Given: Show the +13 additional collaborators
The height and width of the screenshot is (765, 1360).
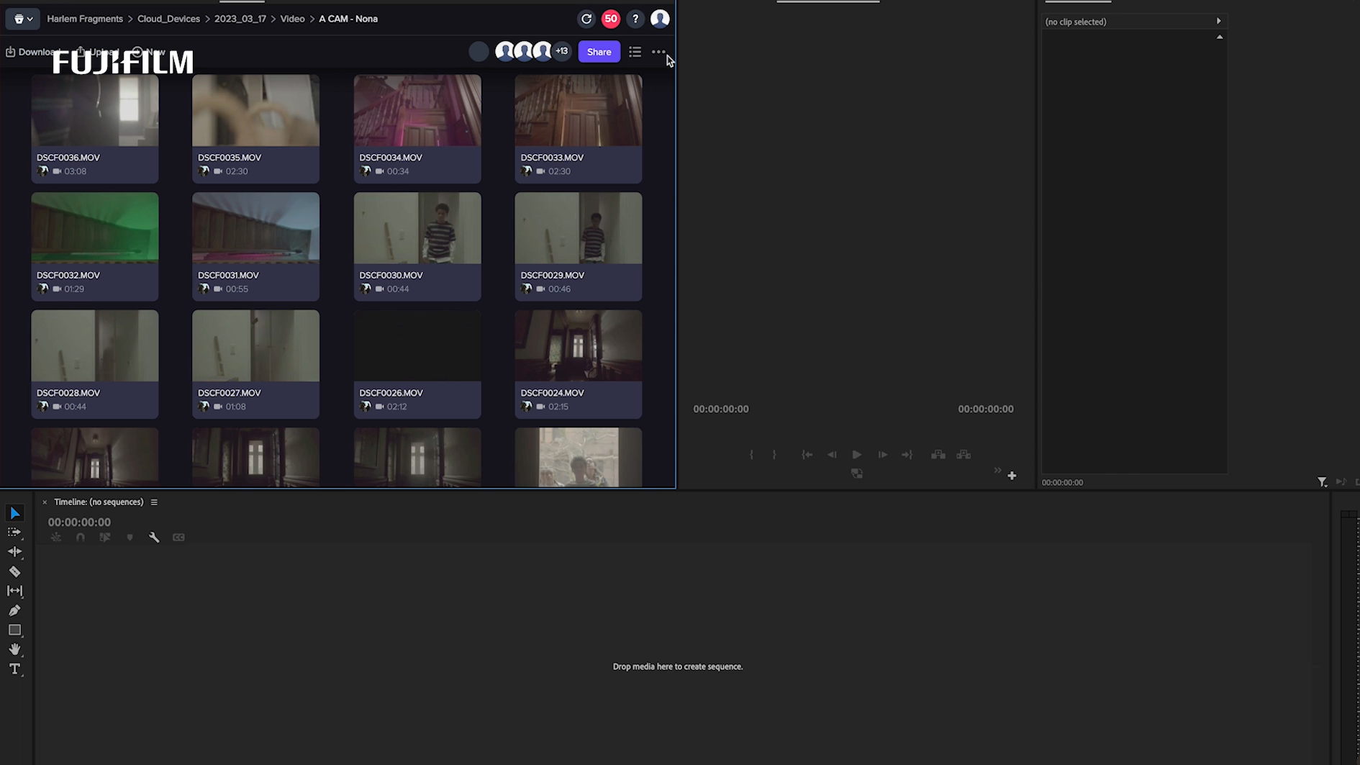Looking at the screenshot, I should click(562, 51).
